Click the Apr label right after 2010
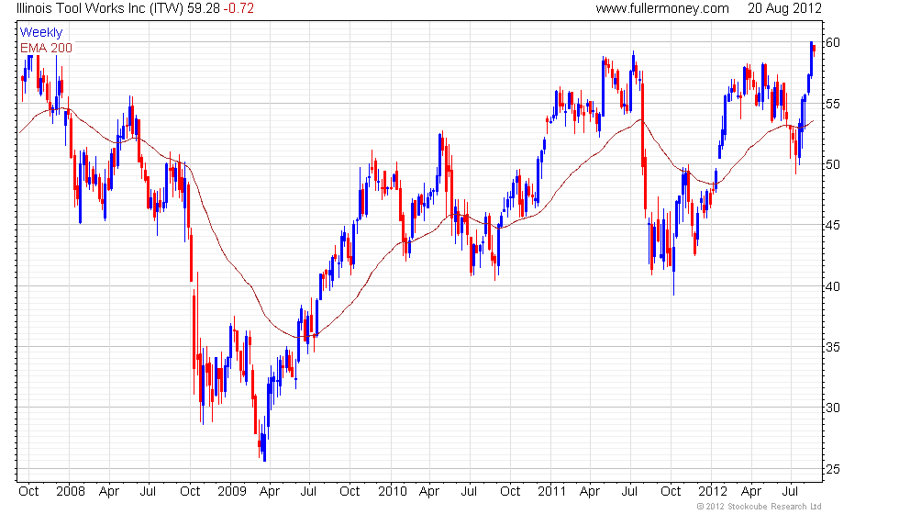The height and width of the screenshot is (514, 899). click(x=429, y=492)
